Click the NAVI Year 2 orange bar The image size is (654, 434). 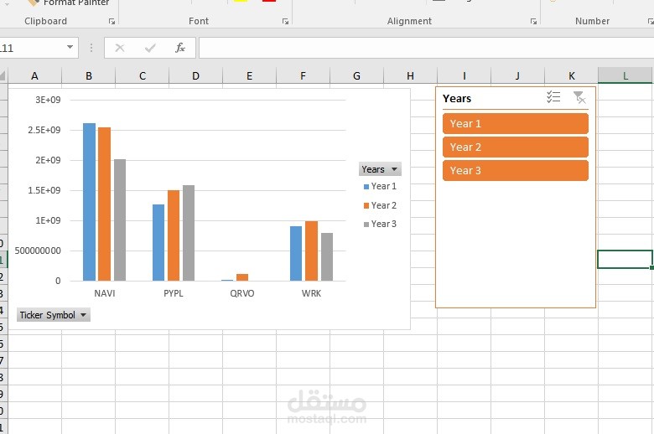(x=104, y=204)
